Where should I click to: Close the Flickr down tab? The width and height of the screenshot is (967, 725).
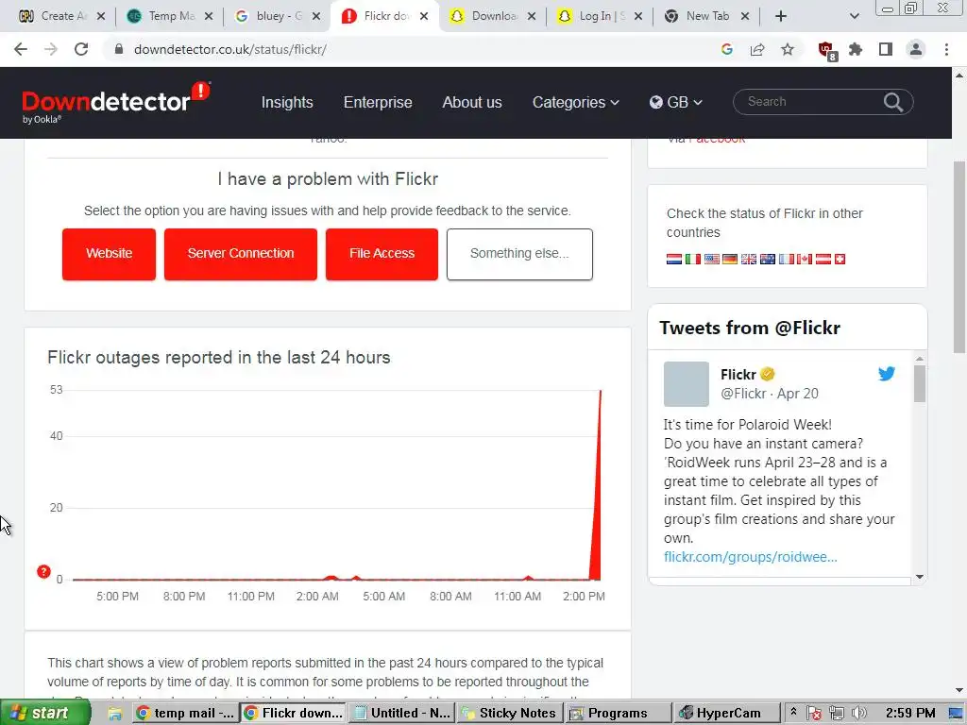tap(424, 16)
